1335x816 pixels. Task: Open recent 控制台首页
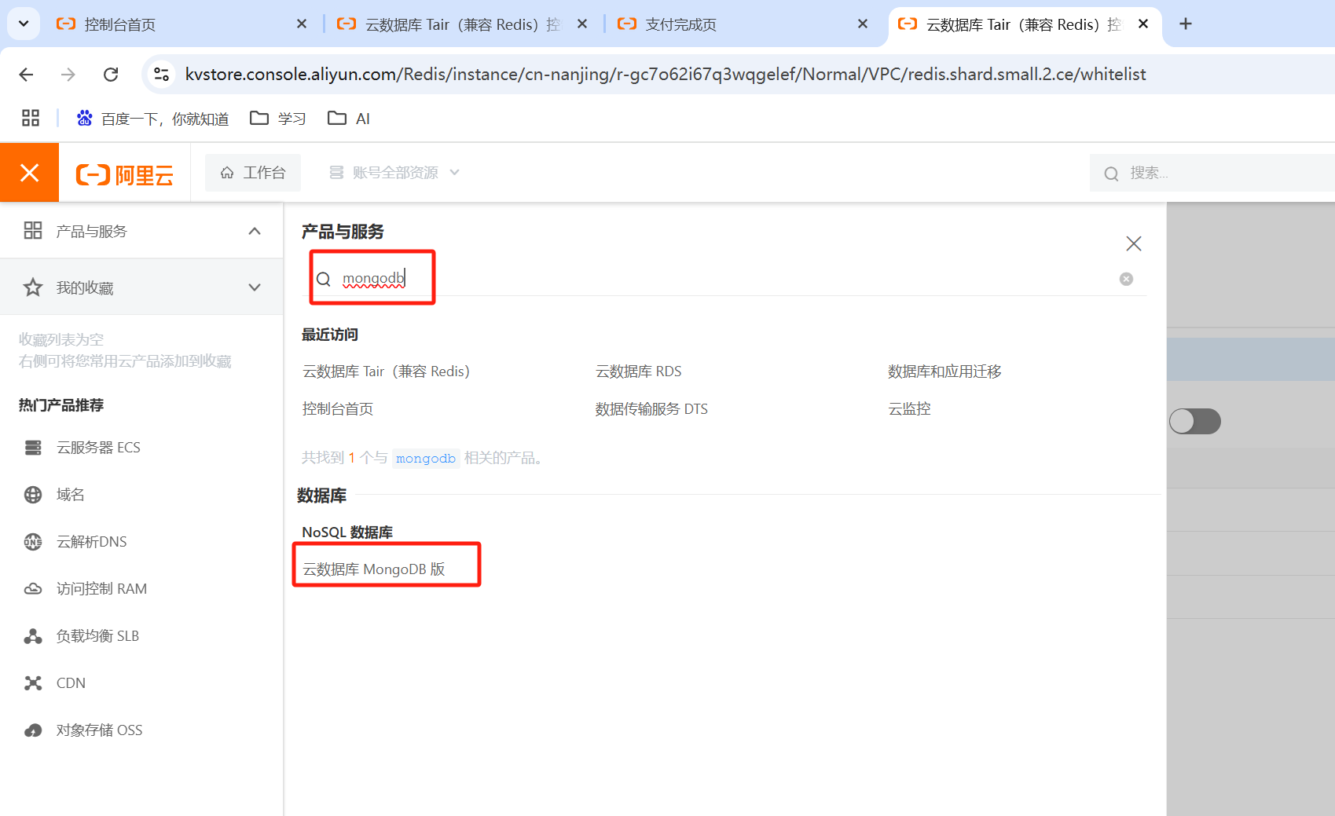[x=338, y=409]
